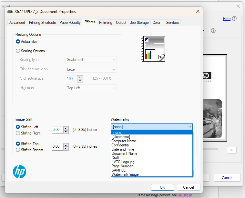Open the Help link in the Print window
Screen dimensions: 245x198
click(x=227, y=19)
